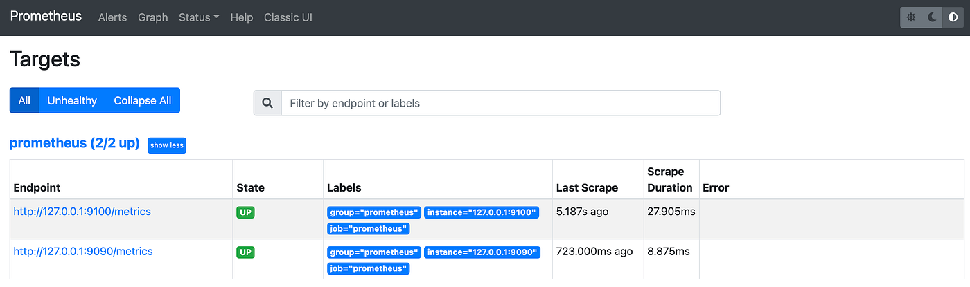Collapse the prometheus (2/2 up) heading
Screen dimensions: 970x287
tap(74, 144)
